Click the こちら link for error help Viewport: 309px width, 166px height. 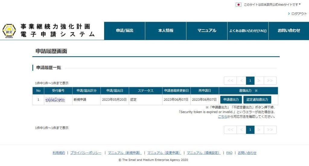(x=222, y=117)
